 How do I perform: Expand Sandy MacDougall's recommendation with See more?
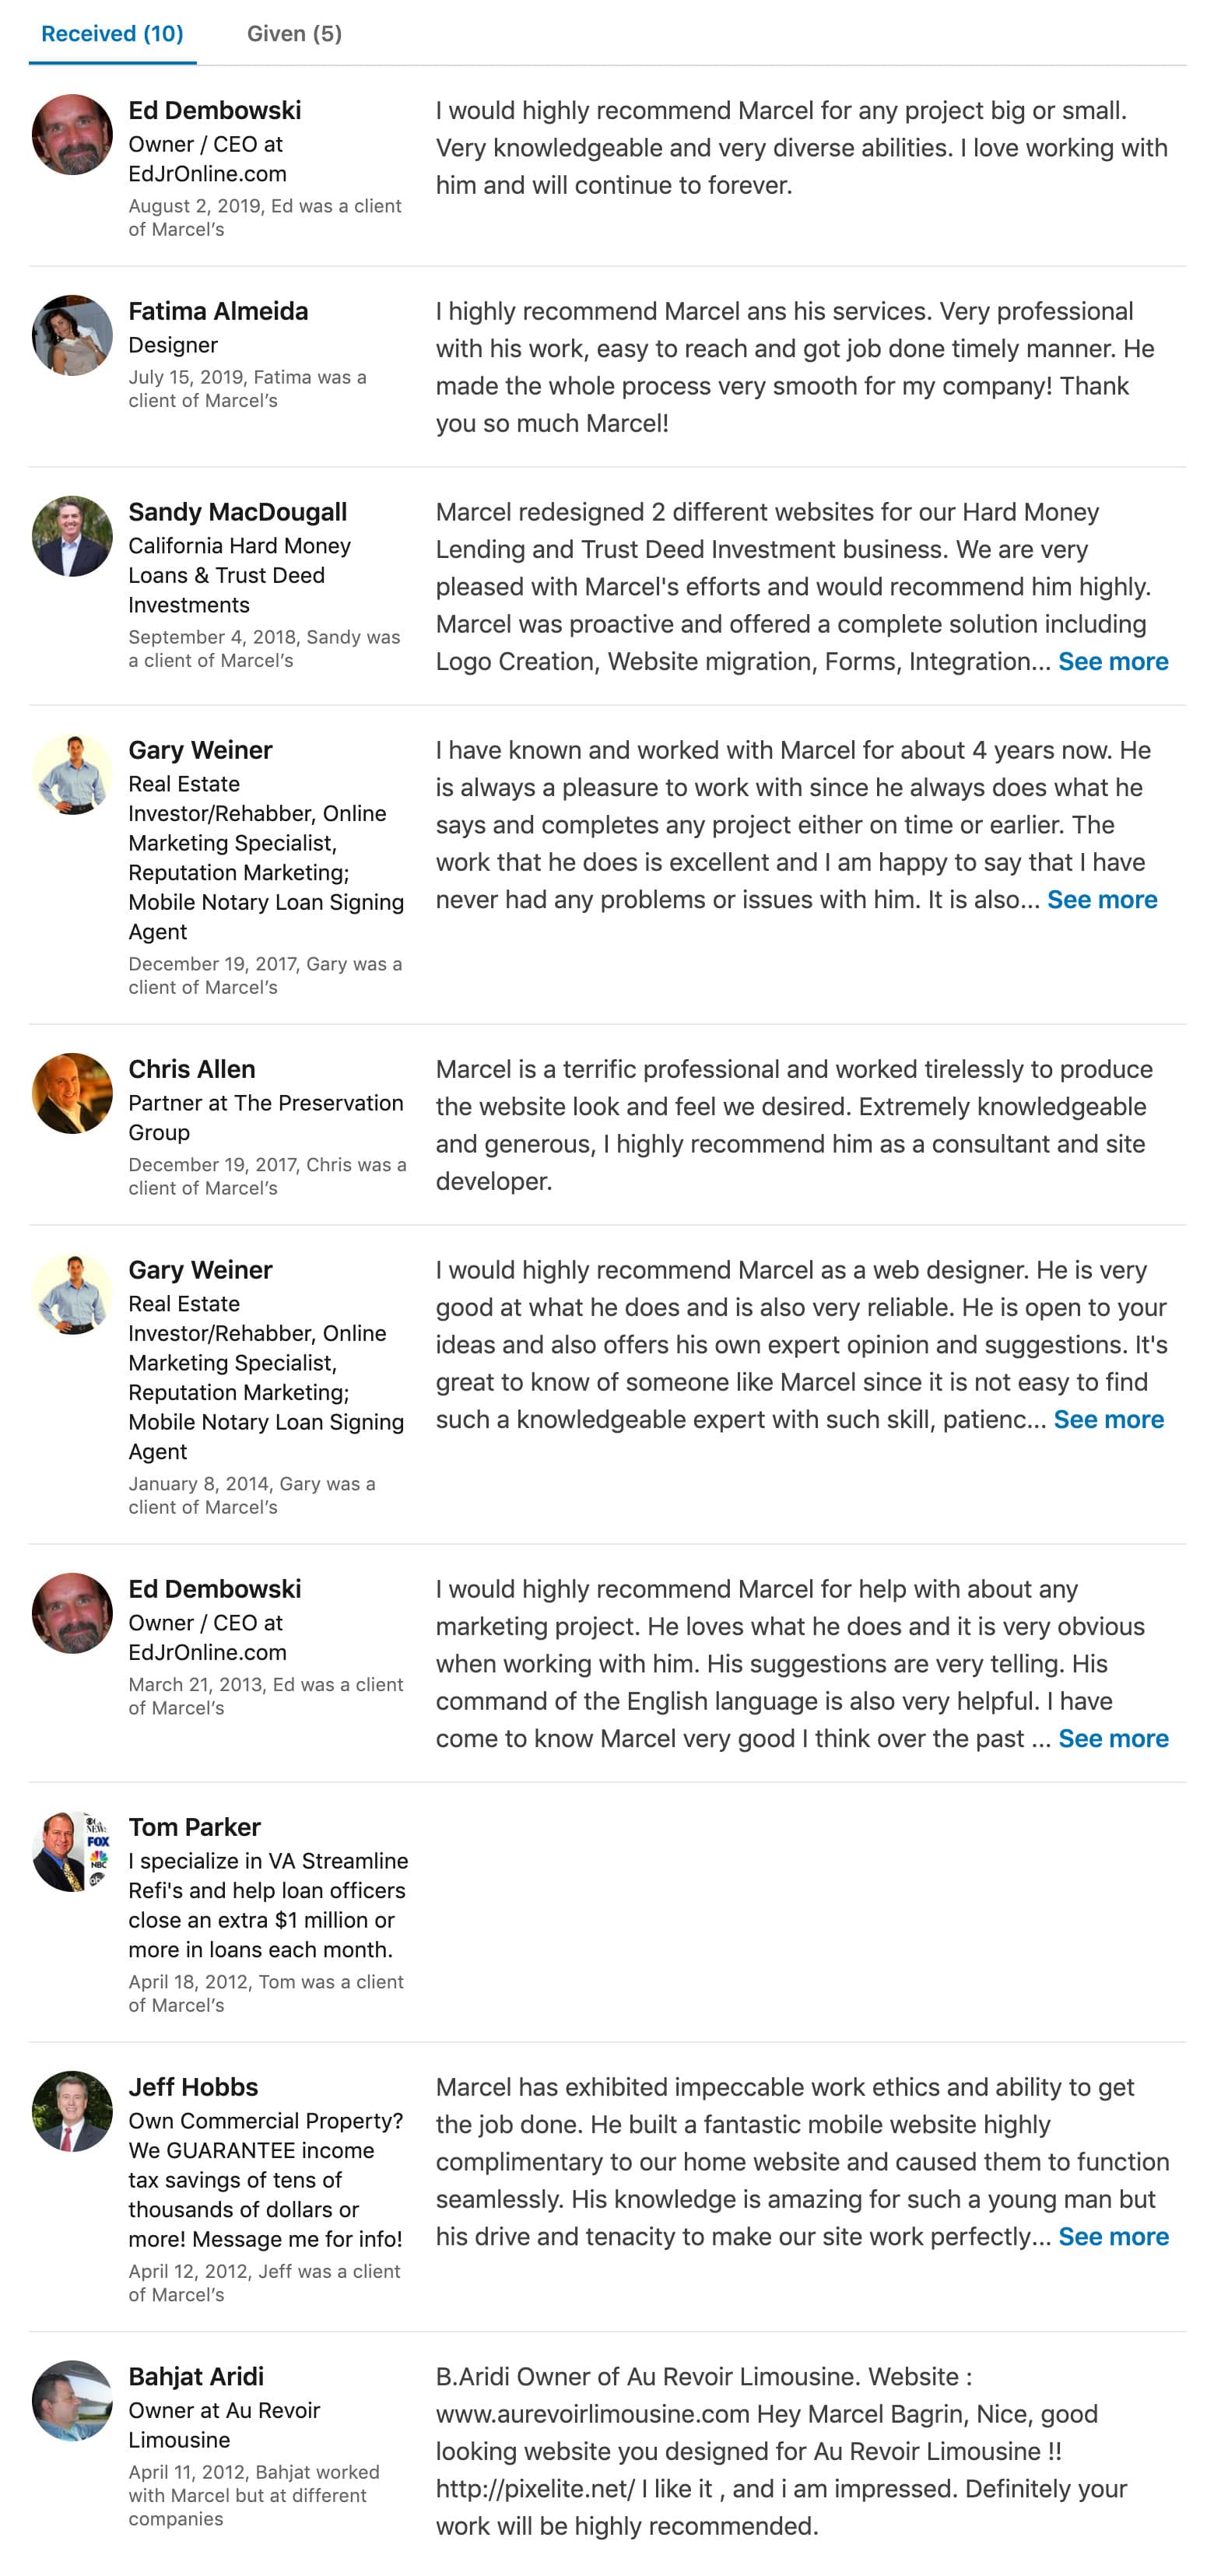[x=1113, y=661]
